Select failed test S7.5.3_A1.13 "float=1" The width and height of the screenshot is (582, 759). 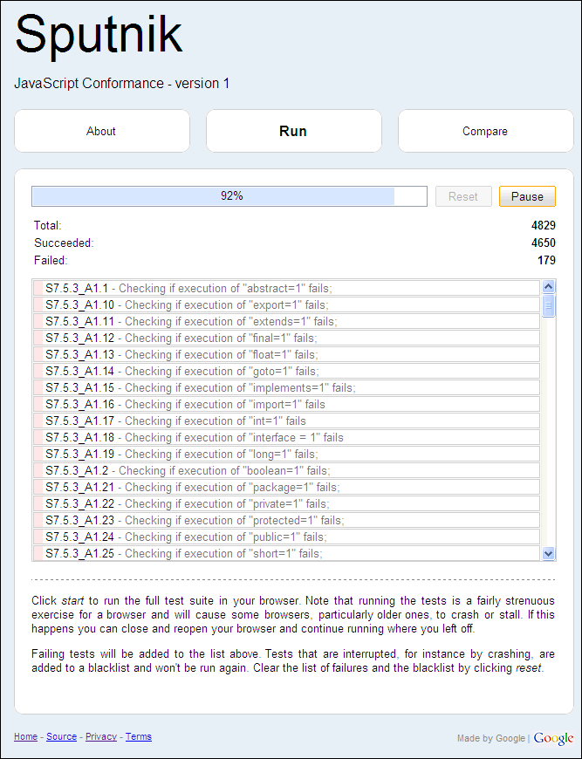pos(287,354)
